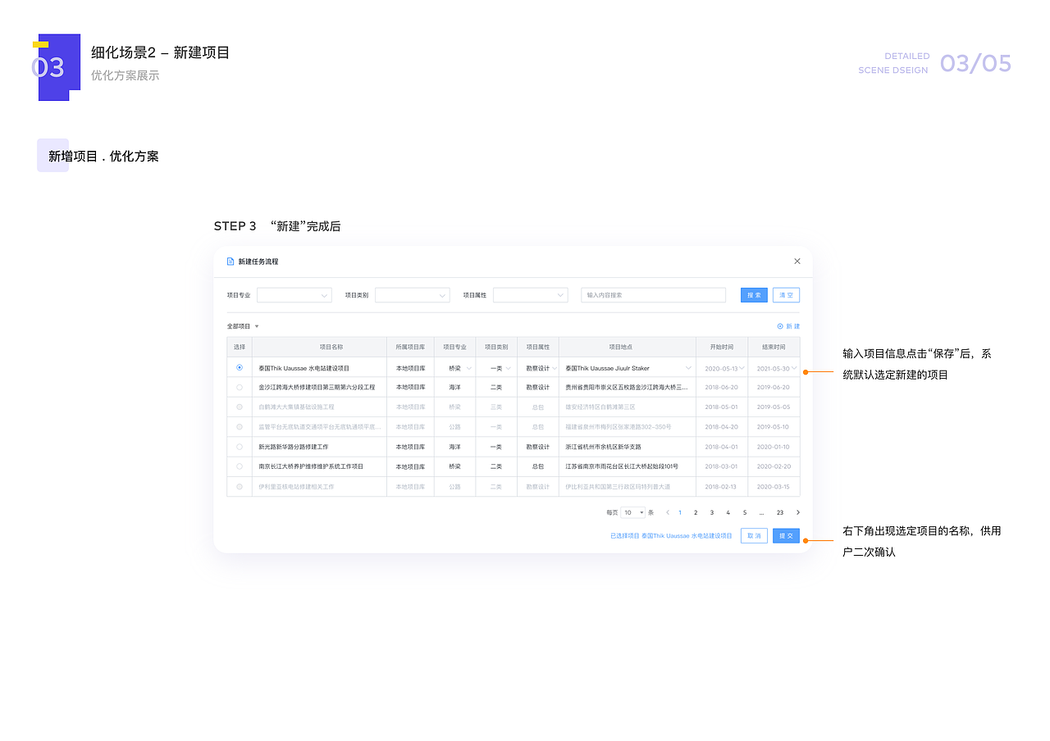Screen dimensions: 1050x741
Task: Click the previous page arrow in pagination
Action: [x=667, y=512]
